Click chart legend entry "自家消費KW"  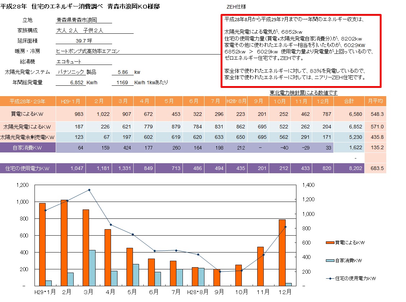(x=344, y=260)
